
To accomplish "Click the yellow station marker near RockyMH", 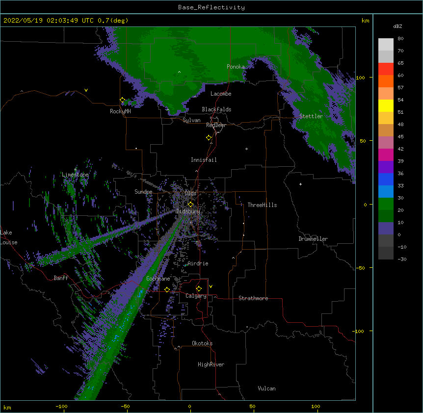I will [123, 100].
